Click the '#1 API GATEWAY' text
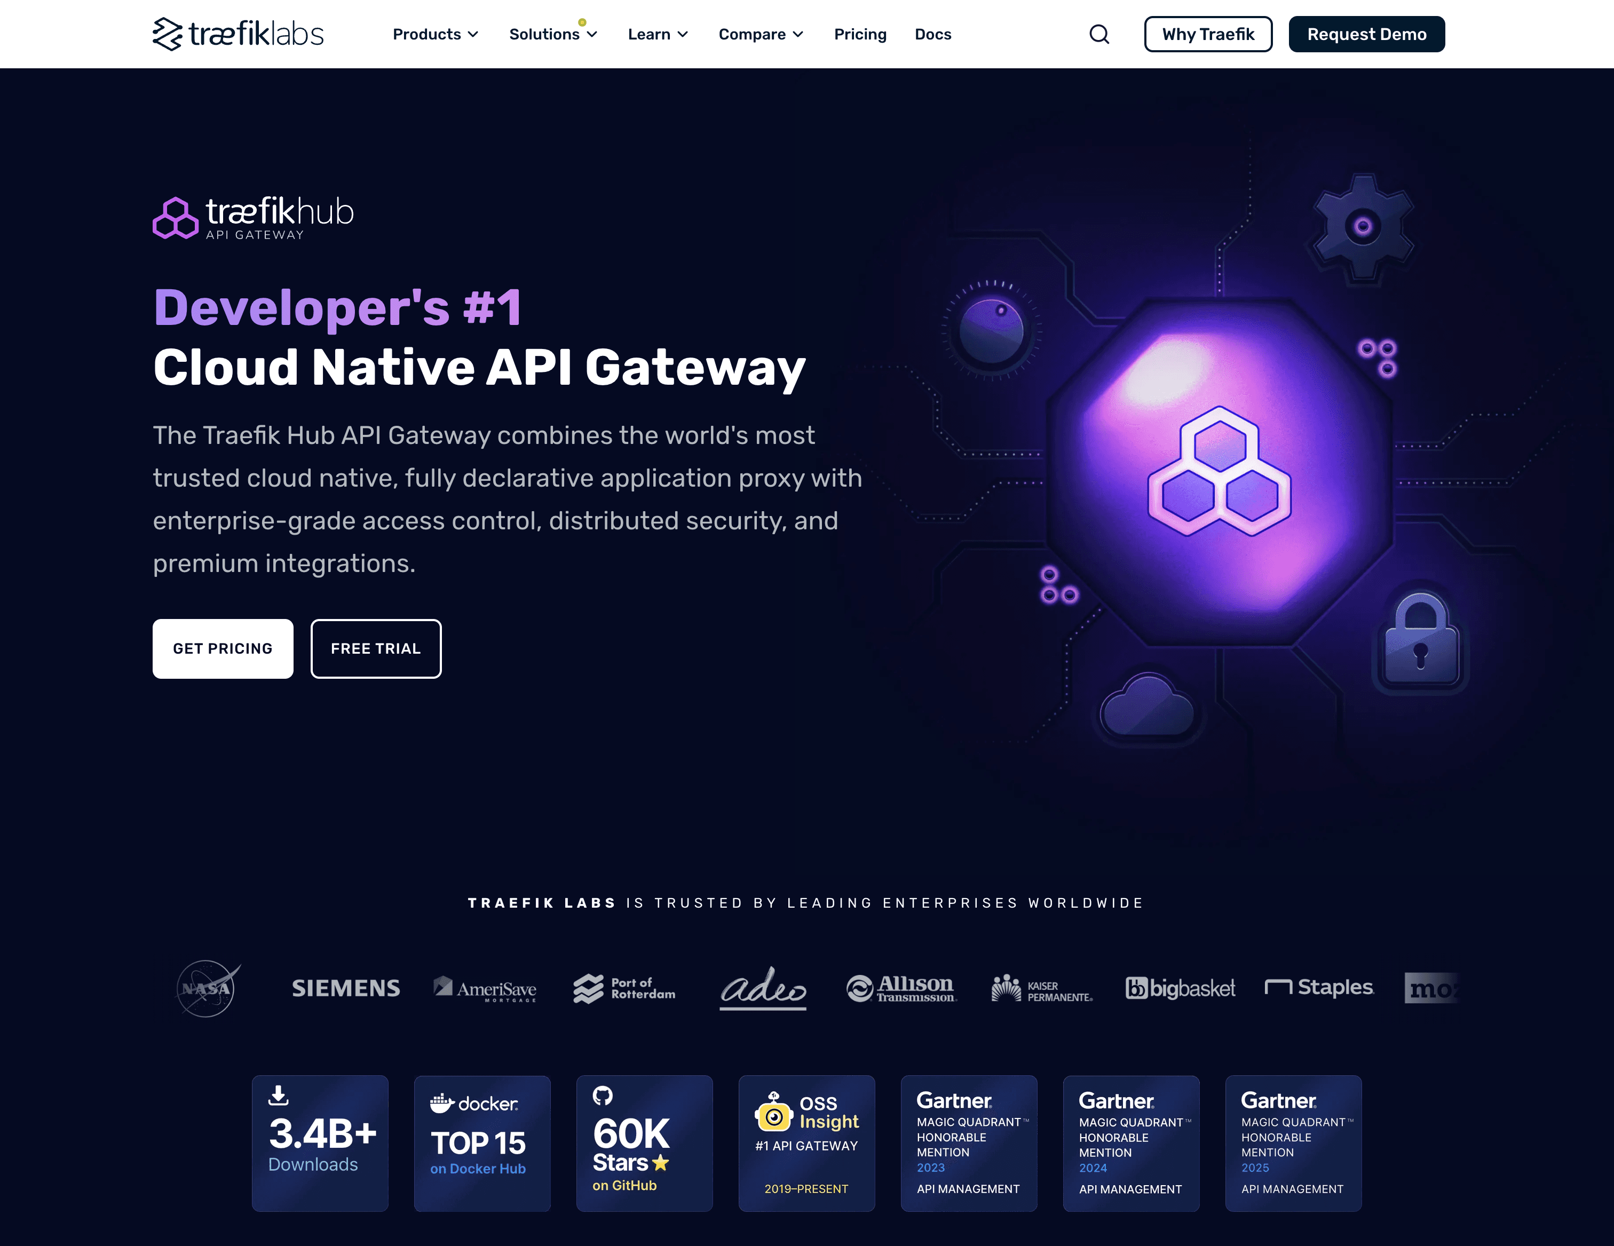 coord(806,1146)
